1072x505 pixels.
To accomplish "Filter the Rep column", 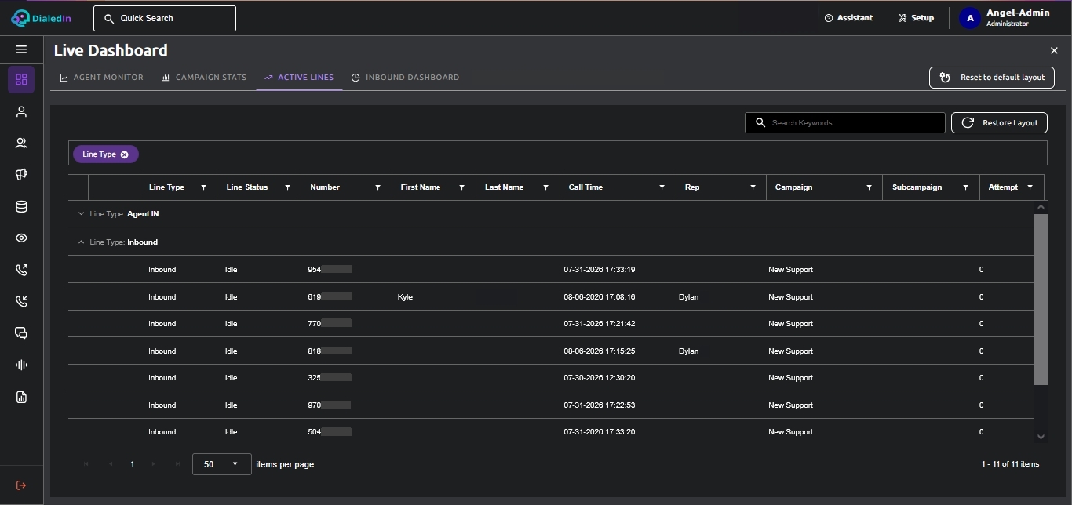I will point(753,187).
